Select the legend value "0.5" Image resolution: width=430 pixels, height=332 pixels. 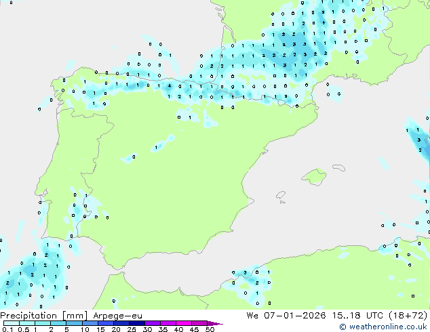coord(23,329)
